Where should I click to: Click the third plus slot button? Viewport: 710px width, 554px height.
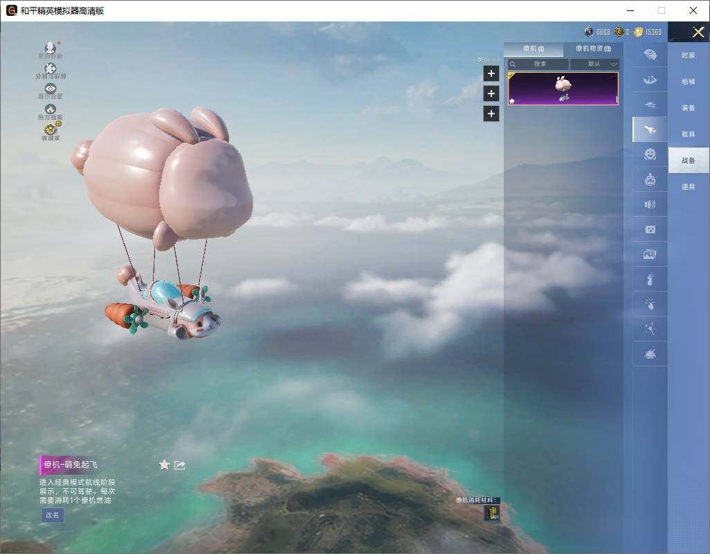[x=491, y=114]
